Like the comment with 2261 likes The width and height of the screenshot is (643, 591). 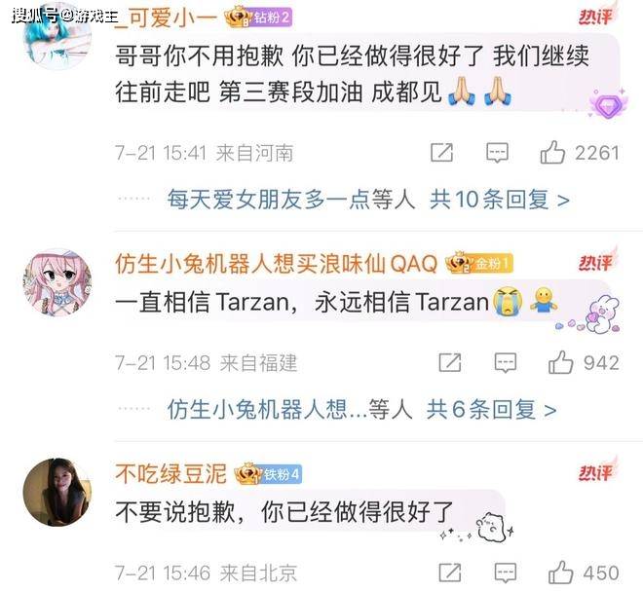click(552, 152)
